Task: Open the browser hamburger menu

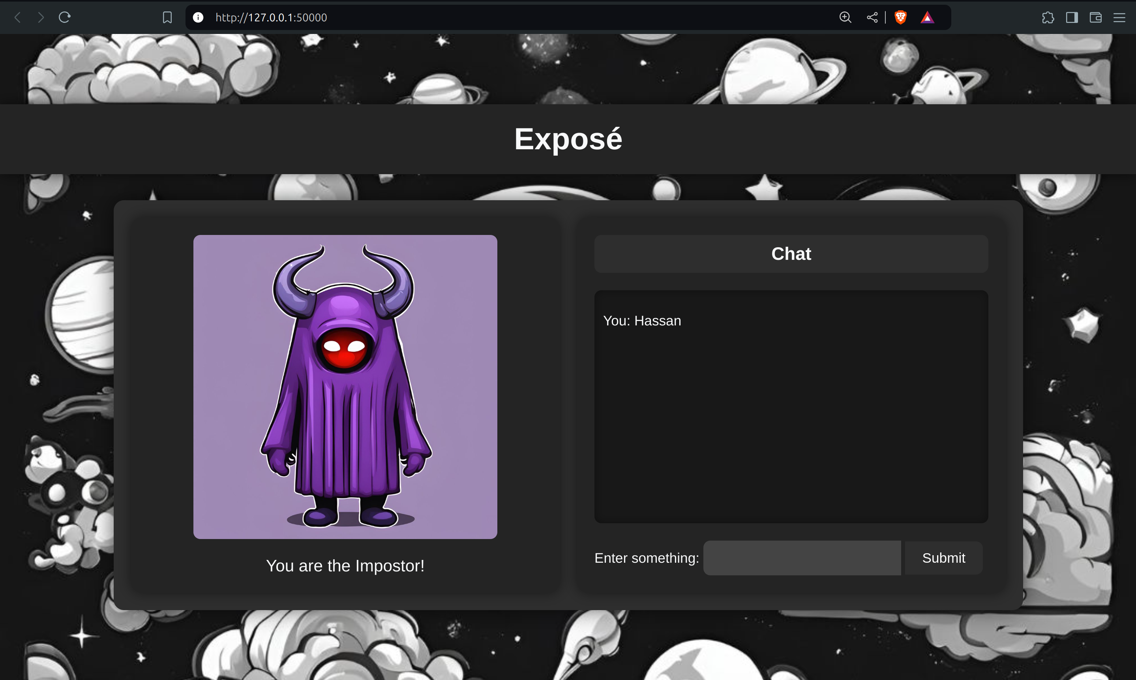Action: pyautogui.click(x=1119, y=17)
